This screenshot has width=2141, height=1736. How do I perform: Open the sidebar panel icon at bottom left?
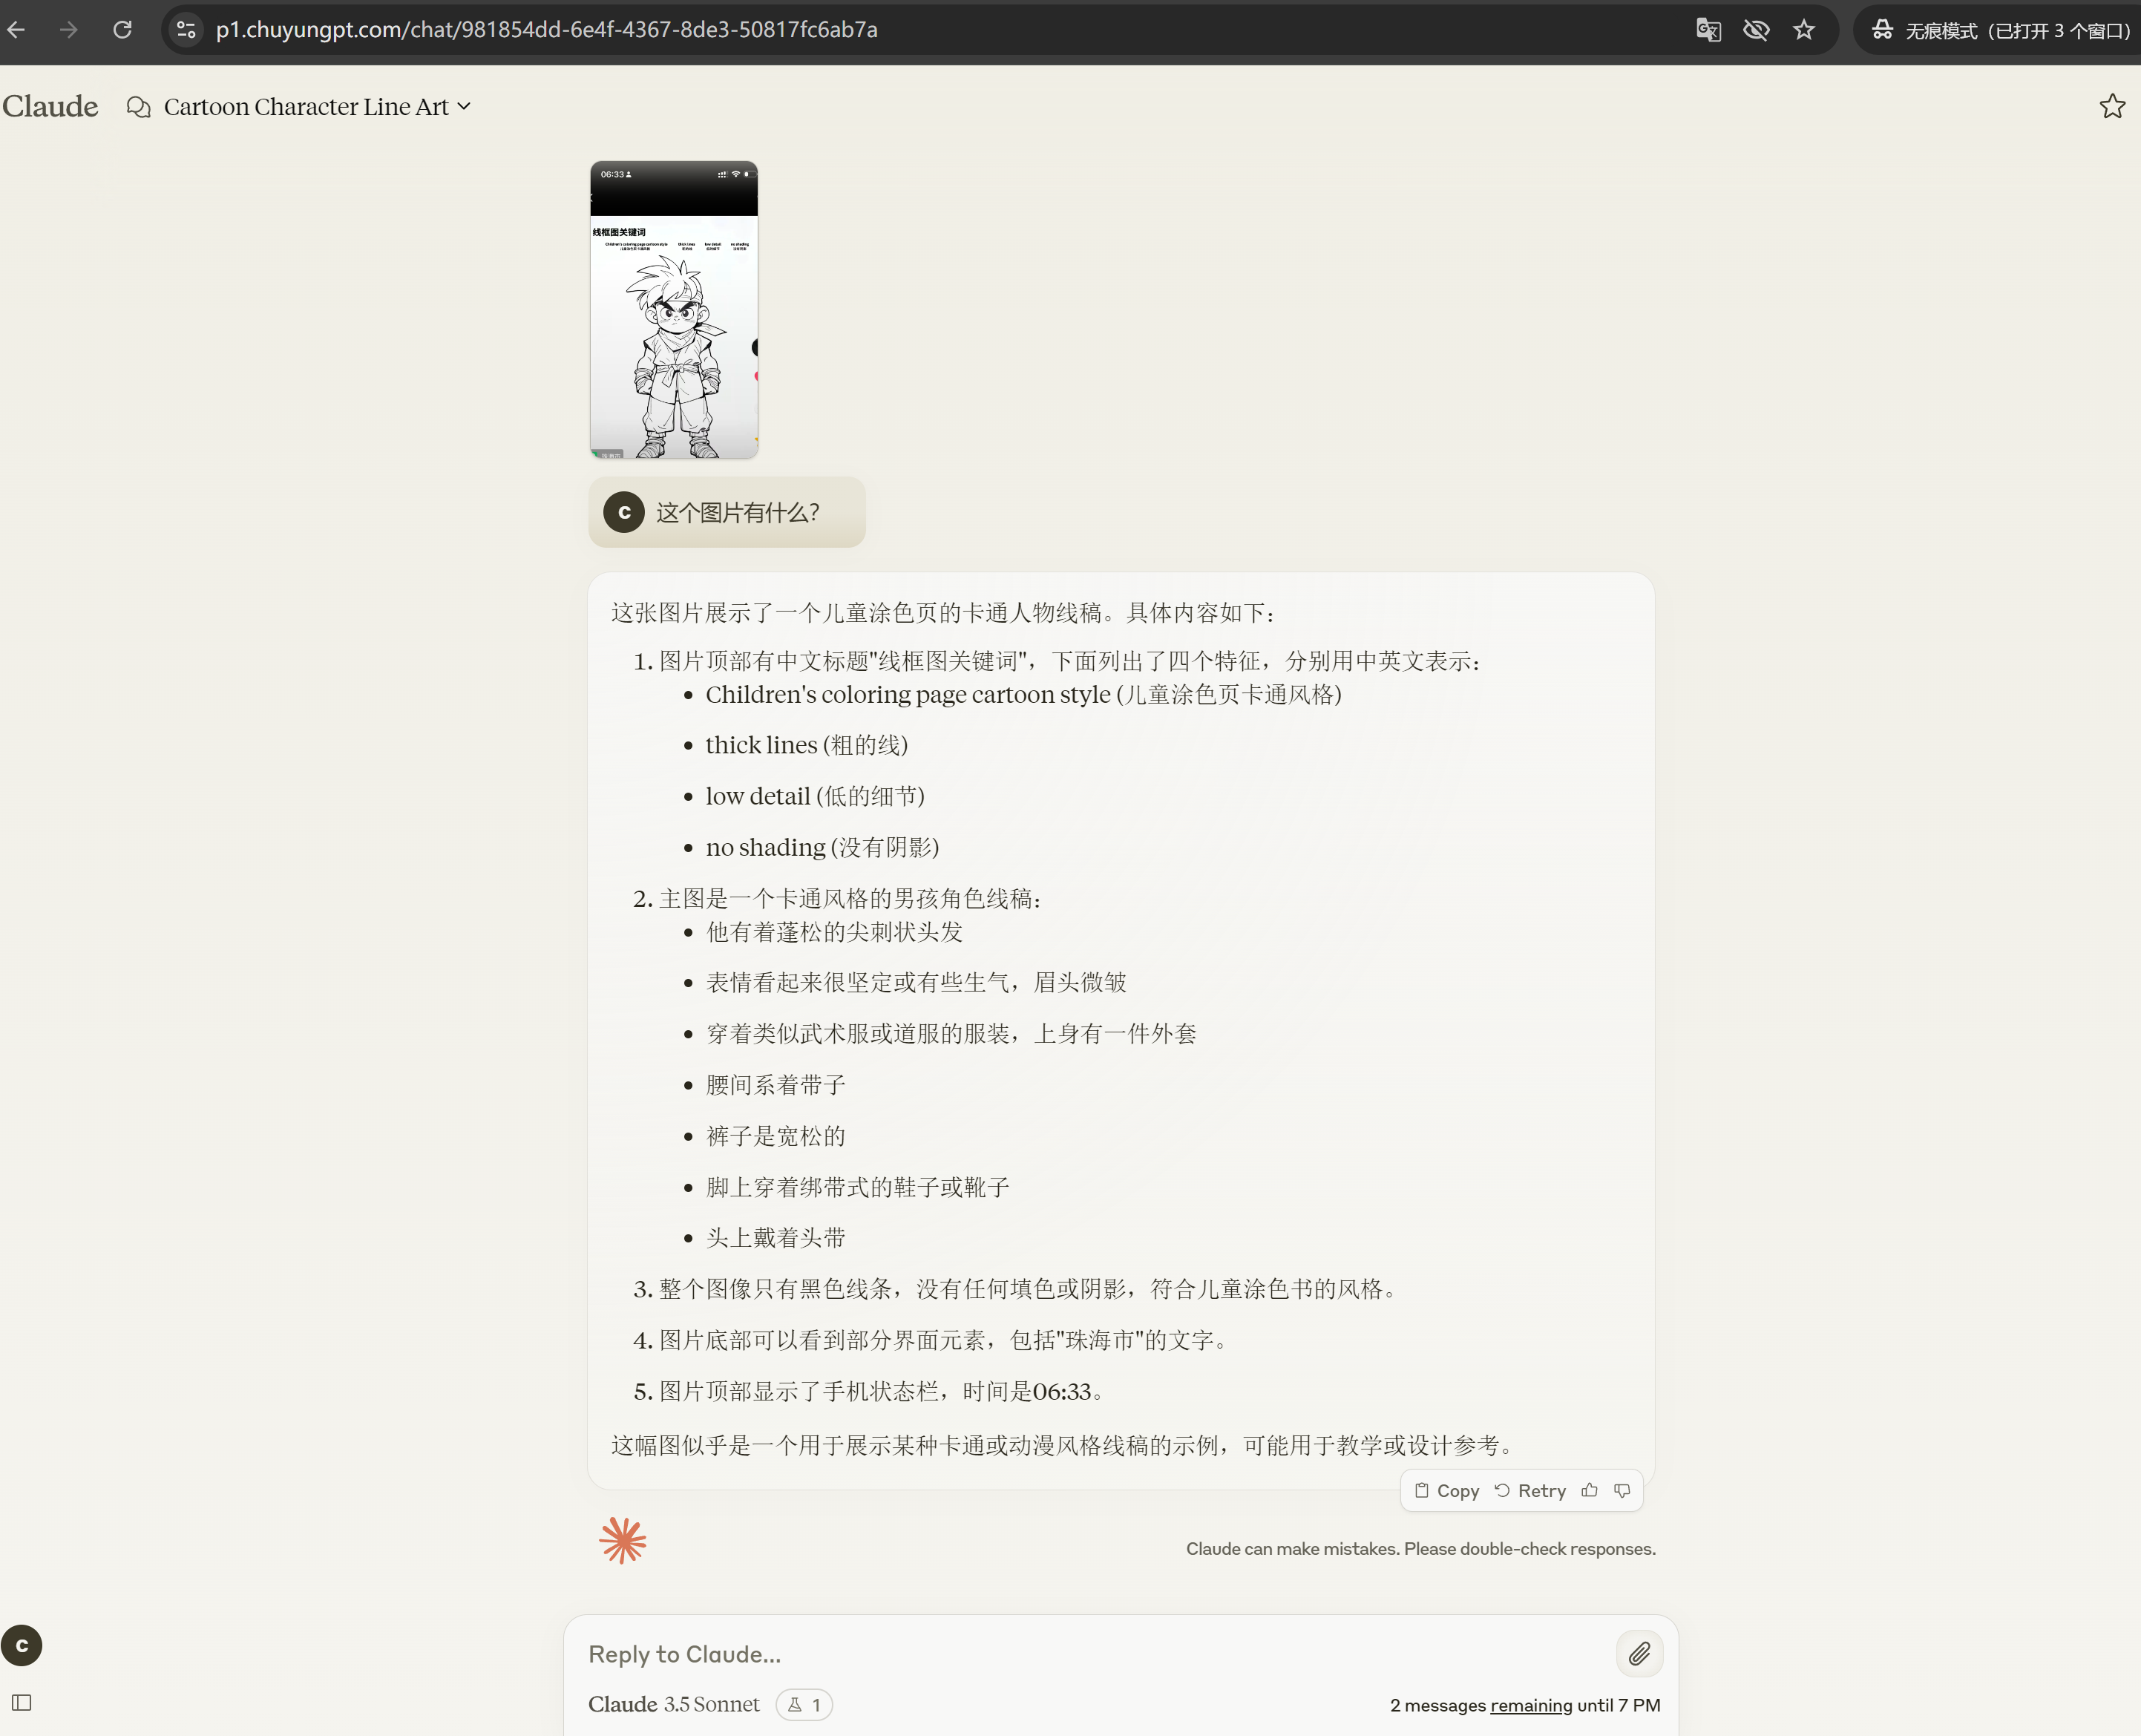(x=22, y=1702)
